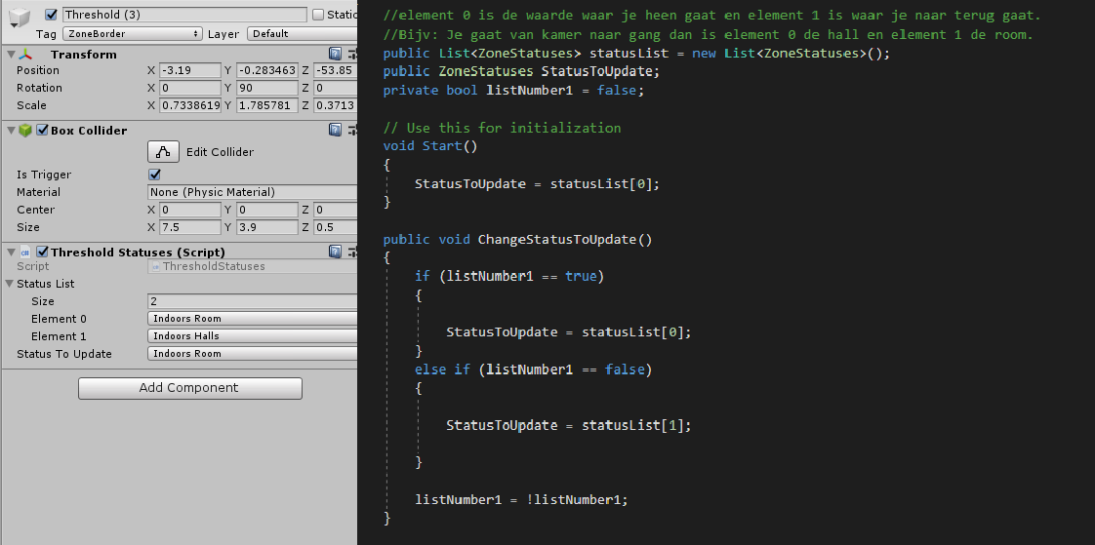Collapse the Status List foldout
Image resolution: width=1095 pixels, height=545 pixels.
pyautogui.click(x=11, y=284)
